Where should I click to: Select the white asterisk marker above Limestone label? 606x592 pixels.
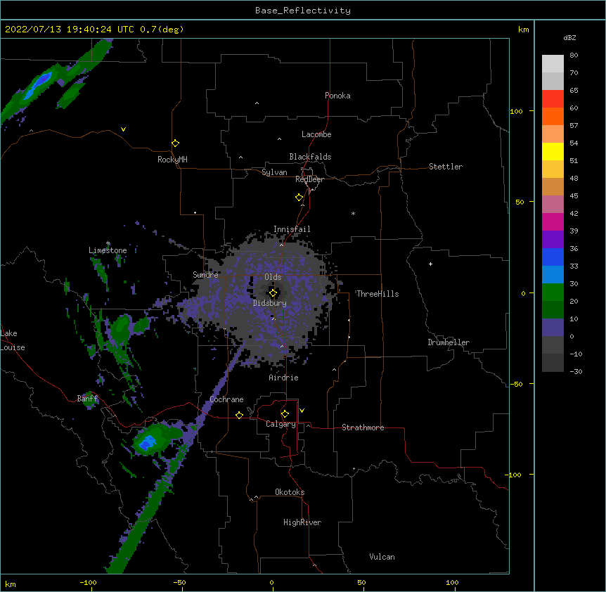point(108,243)
